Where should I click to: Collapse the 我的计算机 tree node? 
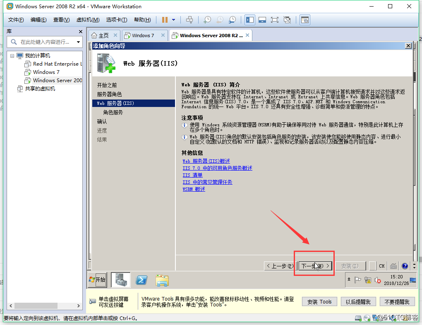point(12,56)
